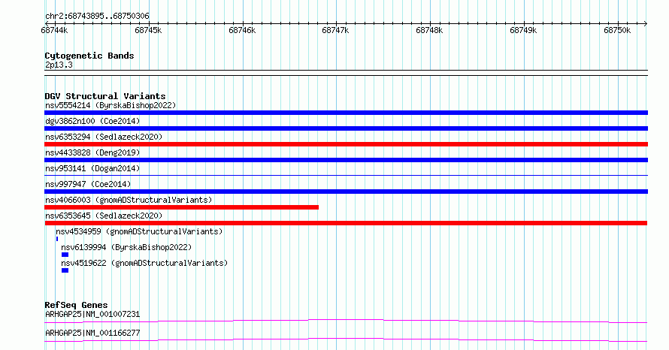Click the short red bar under nsv4066003
This screenshot has height=350, width=669.
[x=181, y=207]
